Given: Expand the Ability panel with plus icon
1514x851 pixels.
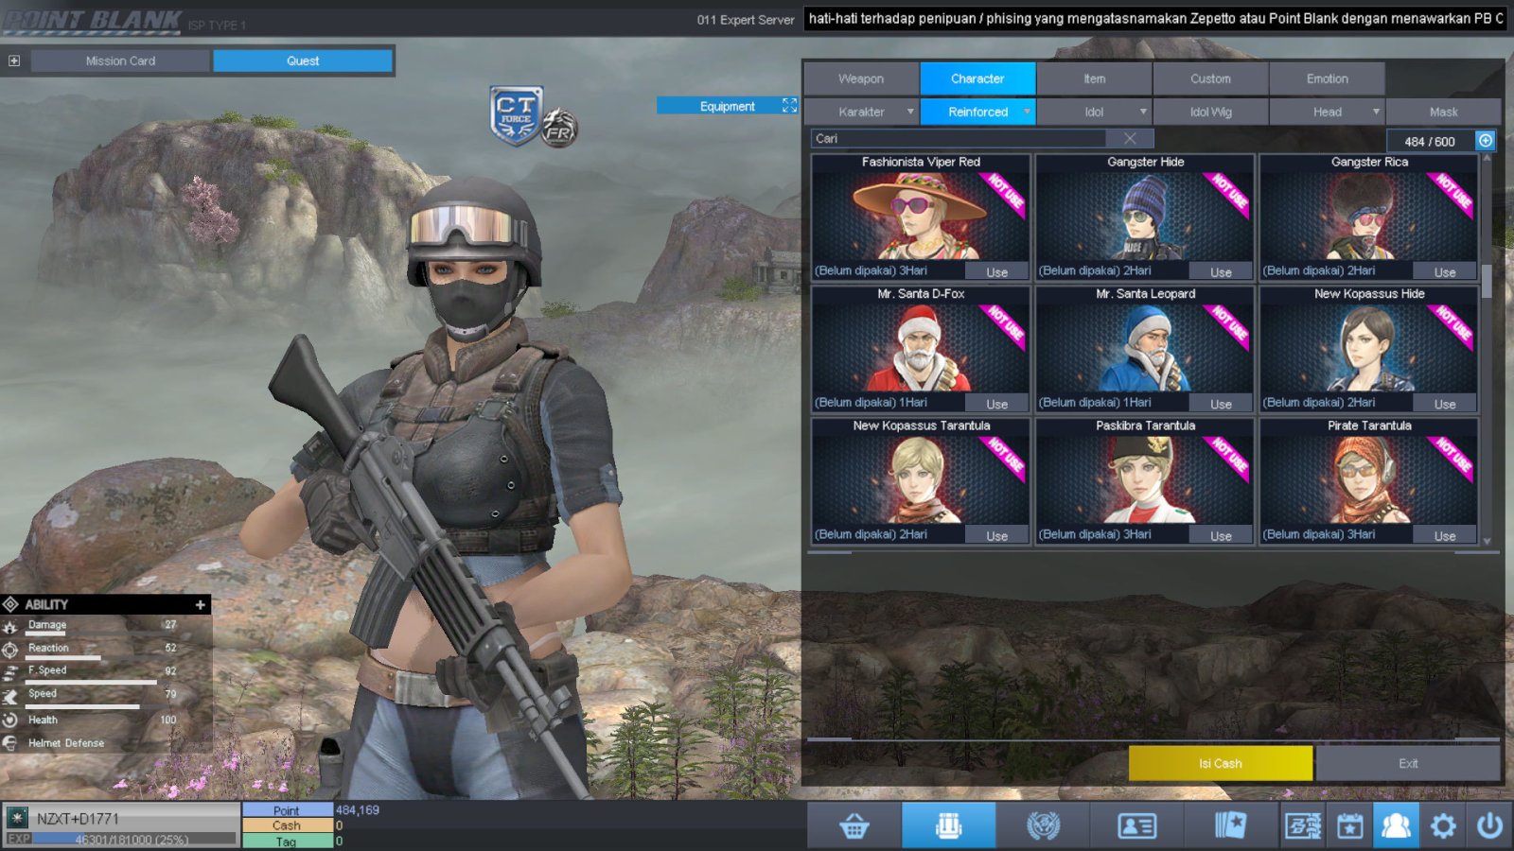Looking at the screenshot, I should point(200,604).
